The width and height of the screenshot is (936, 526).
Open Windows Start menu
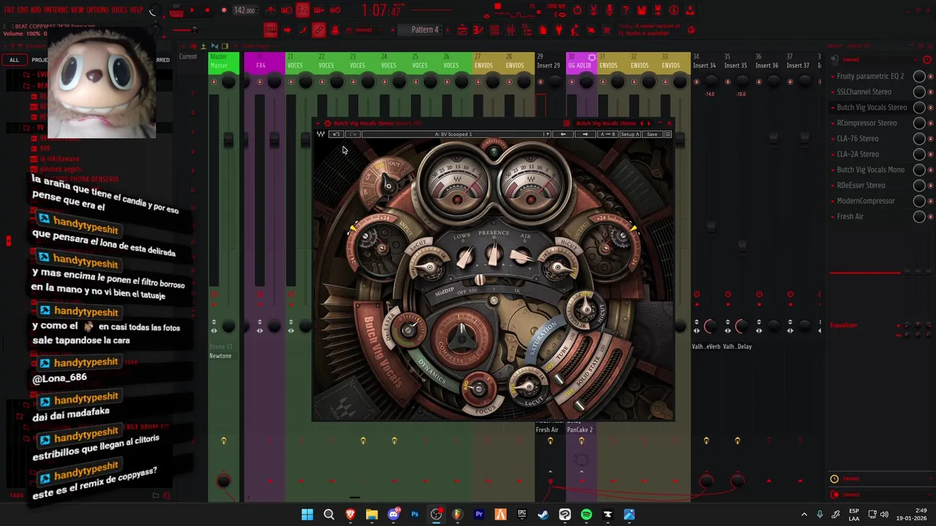[x=307, y=514]
